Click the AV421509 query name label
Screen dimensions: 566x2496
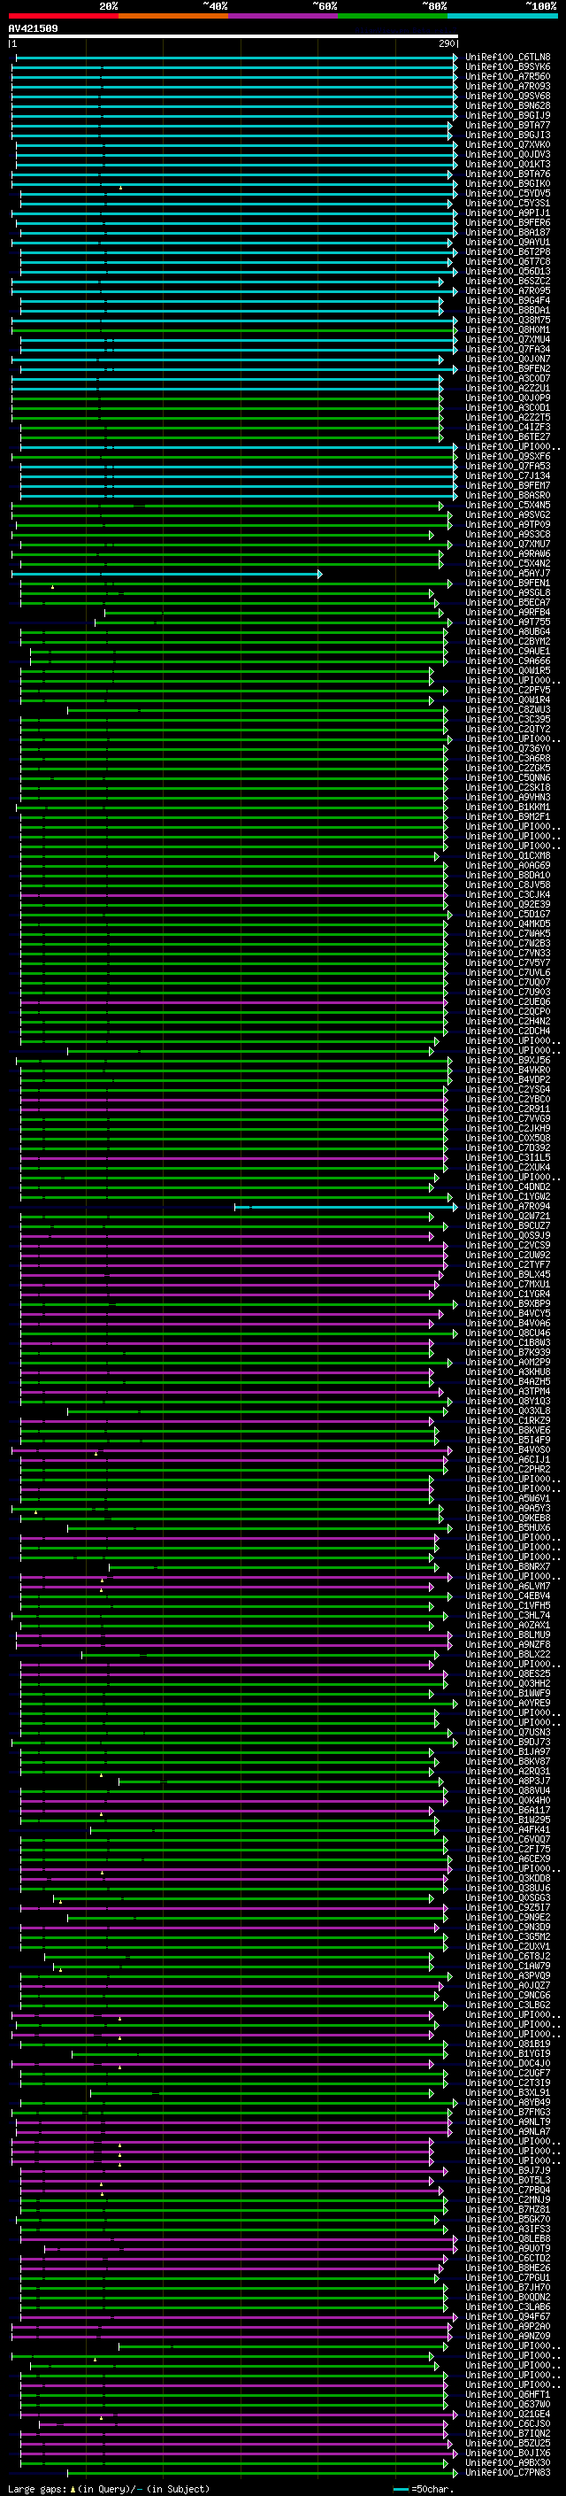(x=33, y=29)
